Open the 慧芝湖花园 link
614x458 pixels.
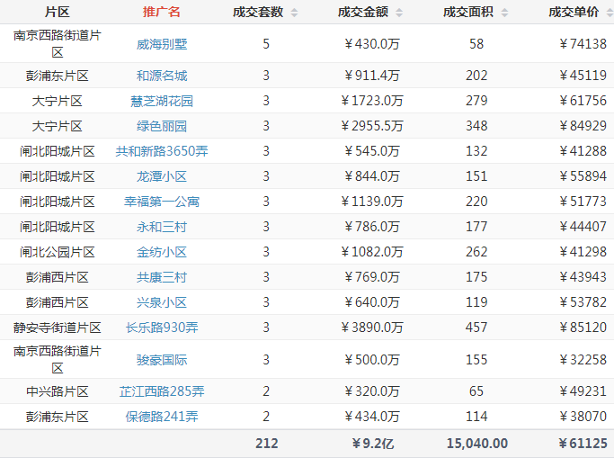point(162,101)
